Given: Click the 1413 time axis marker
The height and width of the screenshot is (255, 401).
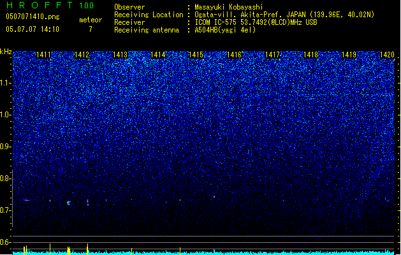Looking at the screenshot, I should point(120,55).
